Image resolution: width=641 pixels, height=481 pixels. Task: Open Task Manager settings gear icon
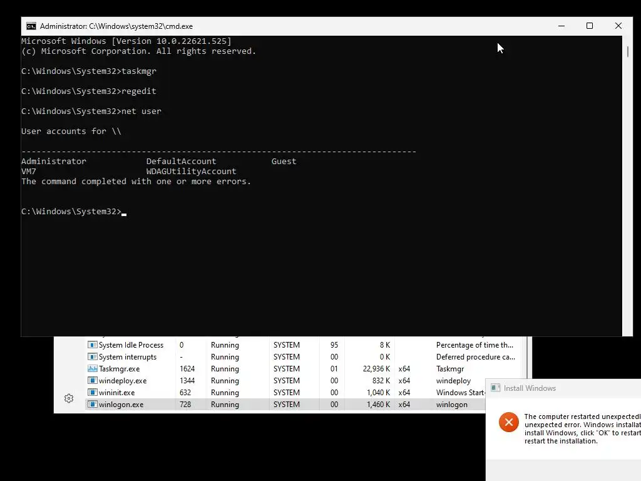tap(69, 398)
